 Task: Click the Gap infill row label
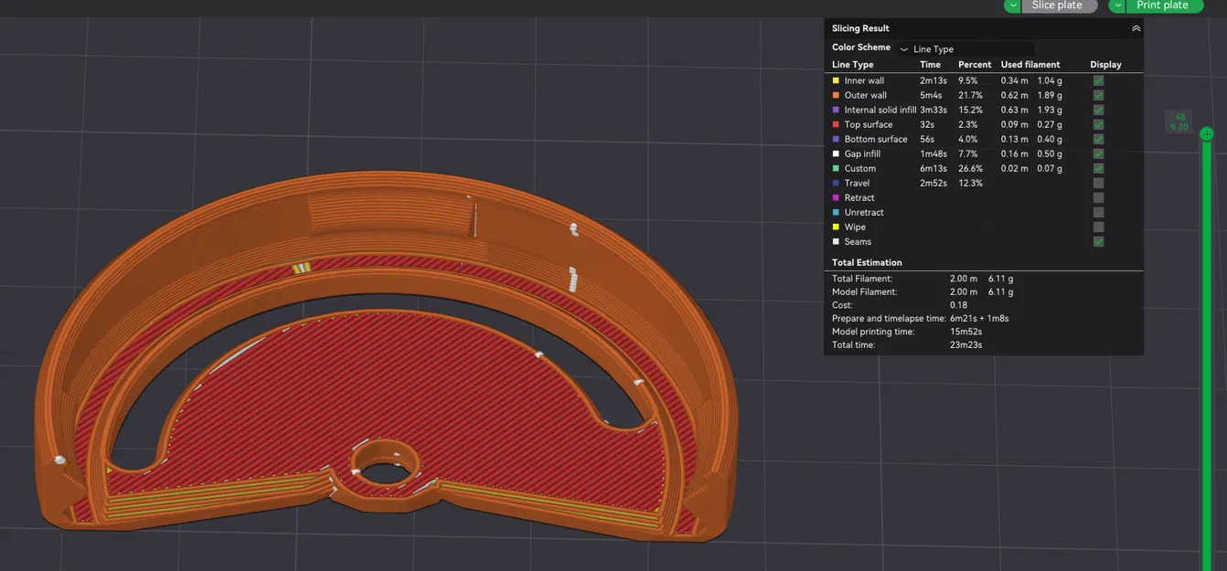(862, 154)
